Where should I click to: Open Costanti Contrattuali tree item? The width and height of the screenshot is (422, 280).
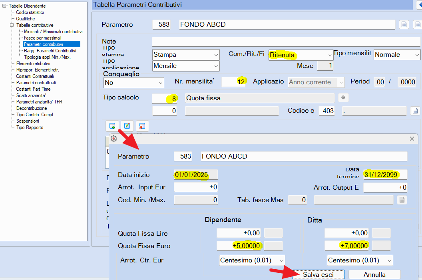(x=35, y=76)
